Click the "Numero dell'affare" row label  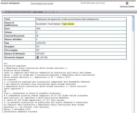pos(13,39)
